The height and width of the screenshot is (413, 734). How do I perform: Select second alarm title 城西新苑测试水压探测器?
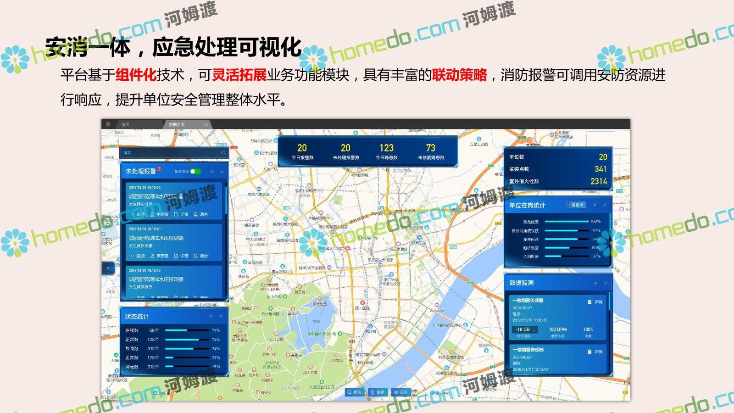[156, 238]
